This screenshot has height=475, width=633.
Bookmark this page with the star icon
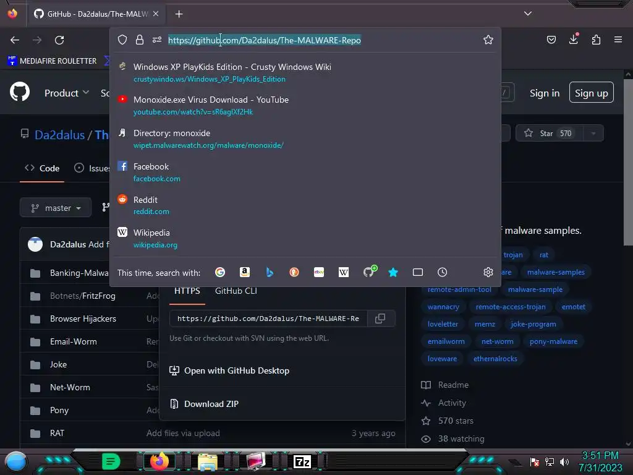(x=488, y=40)
